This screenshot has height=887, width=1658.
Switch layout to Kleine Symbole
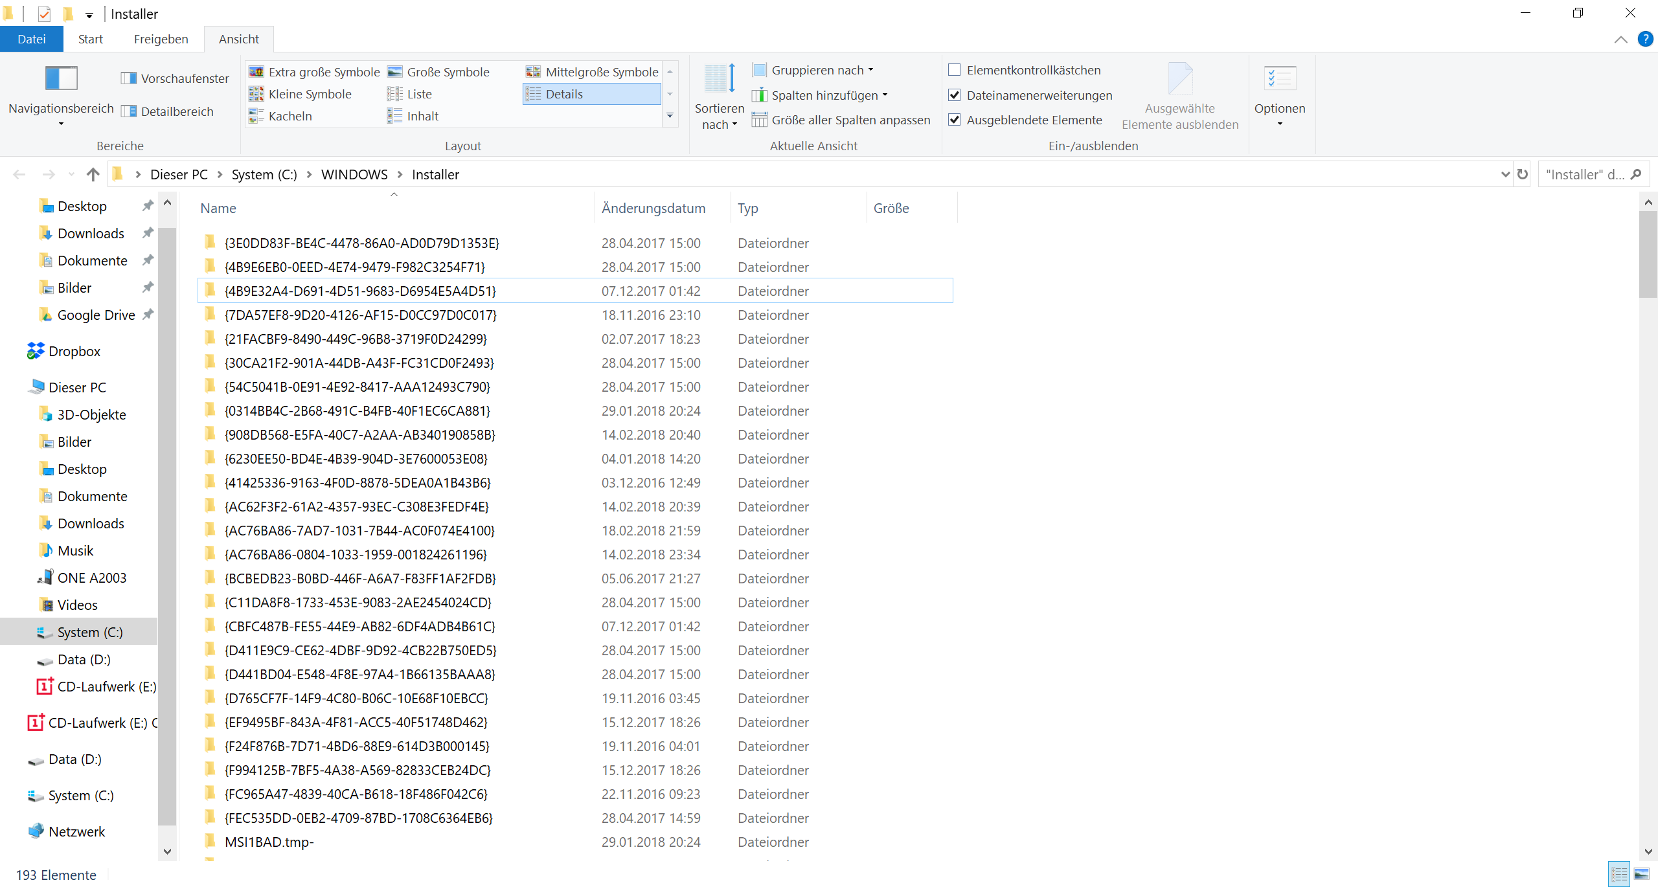point(300,94)
